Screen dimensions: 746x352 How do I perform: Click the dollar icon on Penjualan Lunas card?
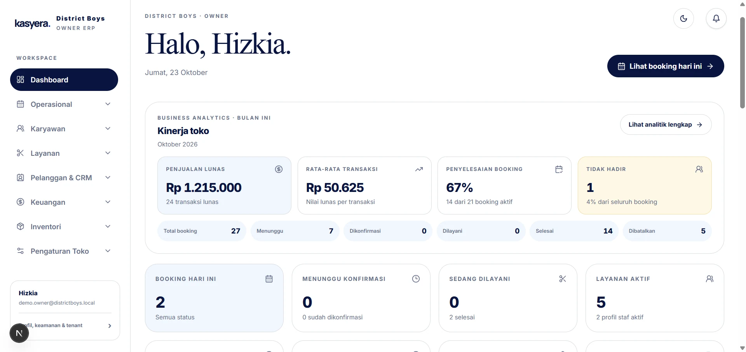click(279, 169)
